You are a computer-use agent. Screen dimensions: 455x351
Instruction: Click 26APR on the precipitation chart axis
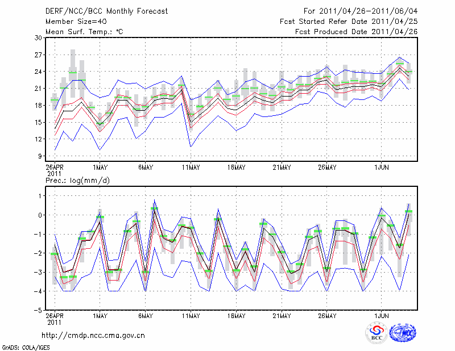[x=55, y=315]
